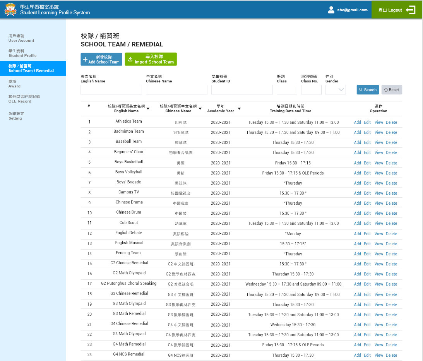Sort by English Name column arrow

click(148, 109)
